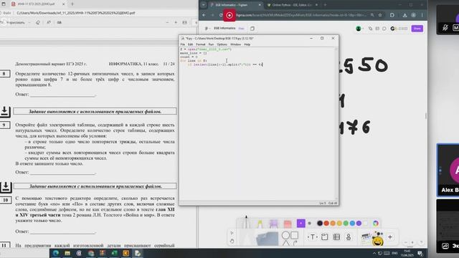The width and height of the screenshot is (459, 258).
Task: Open a new tab in PDF browser
Action: pos(72,4)
